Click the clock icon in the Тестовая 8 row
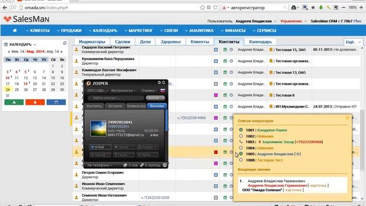The width and height of the screenshot is (366, 206). (x=231, y=95)
